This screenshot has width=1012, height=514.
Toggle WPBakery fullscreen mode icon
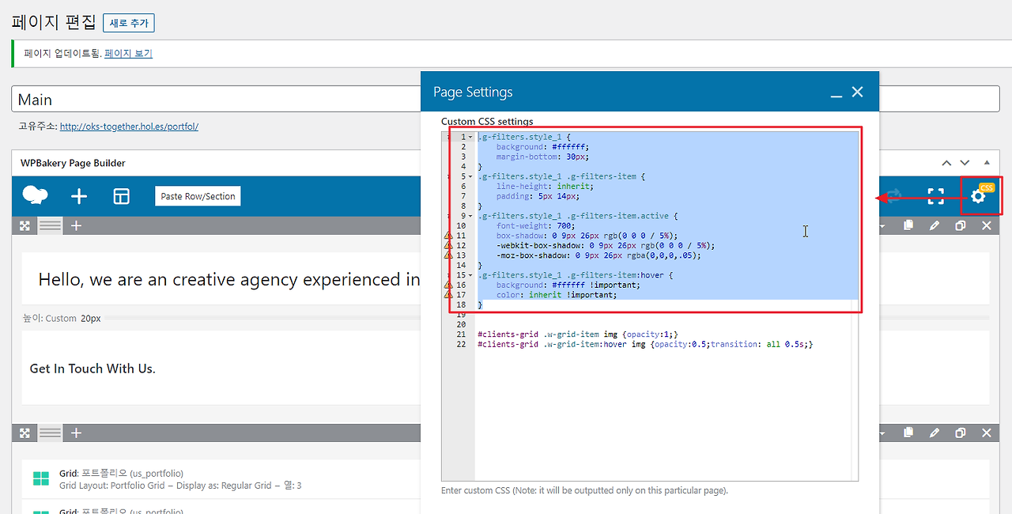pos(936,196)
